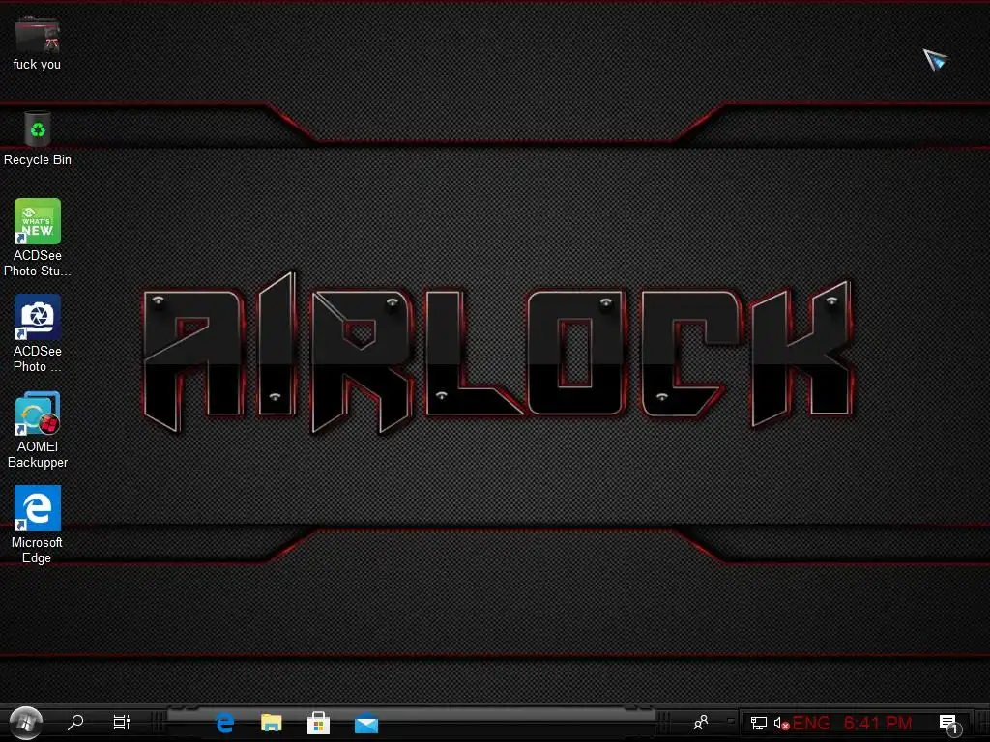Open the clock showing 6:41 PM

pyautogui.click(x=878, y=723)
